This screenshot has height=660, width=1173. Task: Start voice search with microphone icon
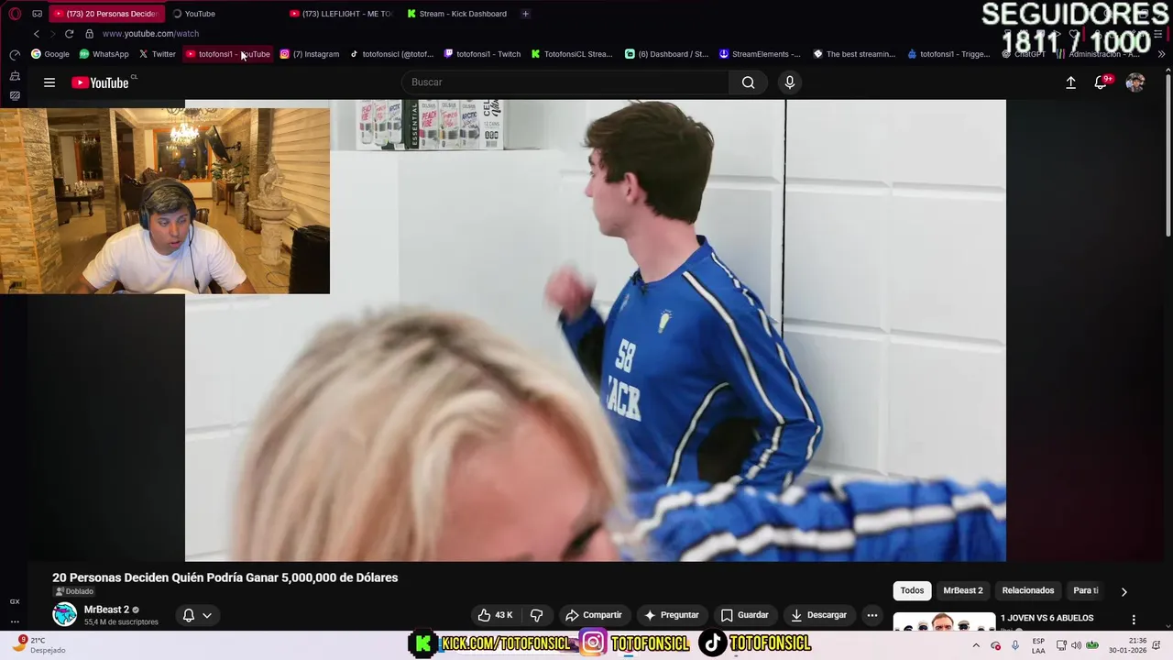pyautogui.click(x=790, y=82)
